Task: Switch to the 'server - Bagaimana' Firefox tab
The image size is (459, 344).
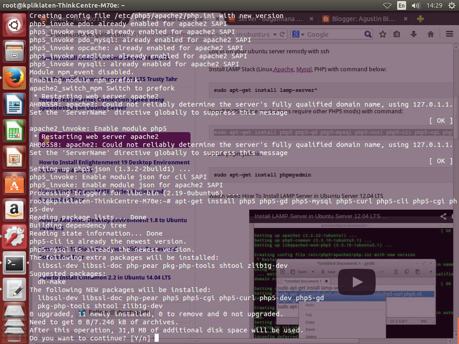Action: pyautogui.click(x=270, y=19)
